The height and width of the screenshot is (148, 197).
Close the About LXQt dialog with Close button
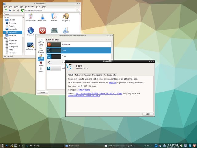tap(148, 114)
